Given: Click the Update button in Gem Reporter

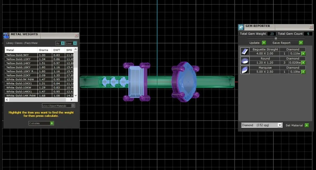Looking at the screenshot, I should point(257,43).
